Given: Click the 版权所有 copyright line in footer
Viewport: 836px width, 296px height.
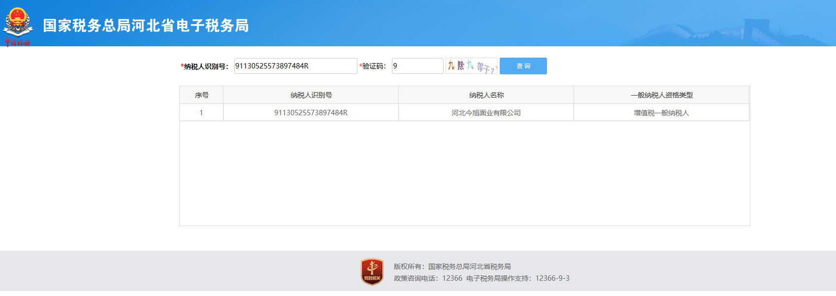Looking at the screenshot, I should (x=452, y=266).
